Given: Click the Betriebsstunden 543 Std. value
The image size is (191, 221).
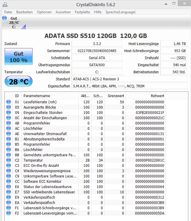Looking at the screenshot, I should pos(174,72).
